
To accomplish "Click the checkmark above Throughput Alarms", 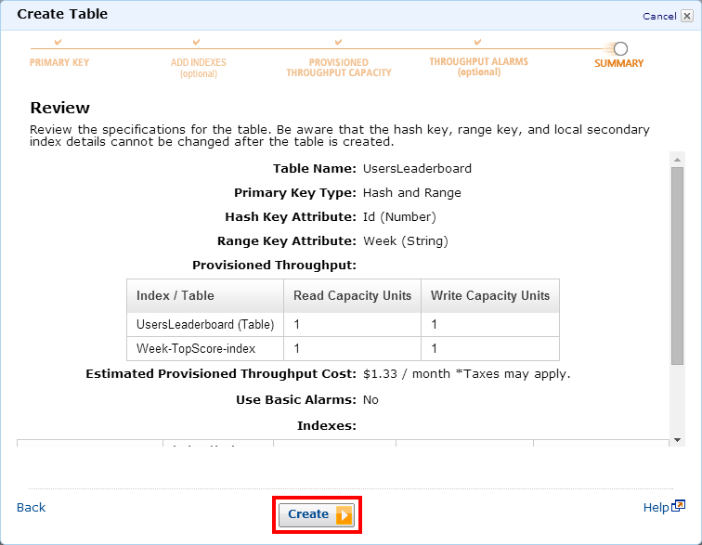I will pos(477,43).
